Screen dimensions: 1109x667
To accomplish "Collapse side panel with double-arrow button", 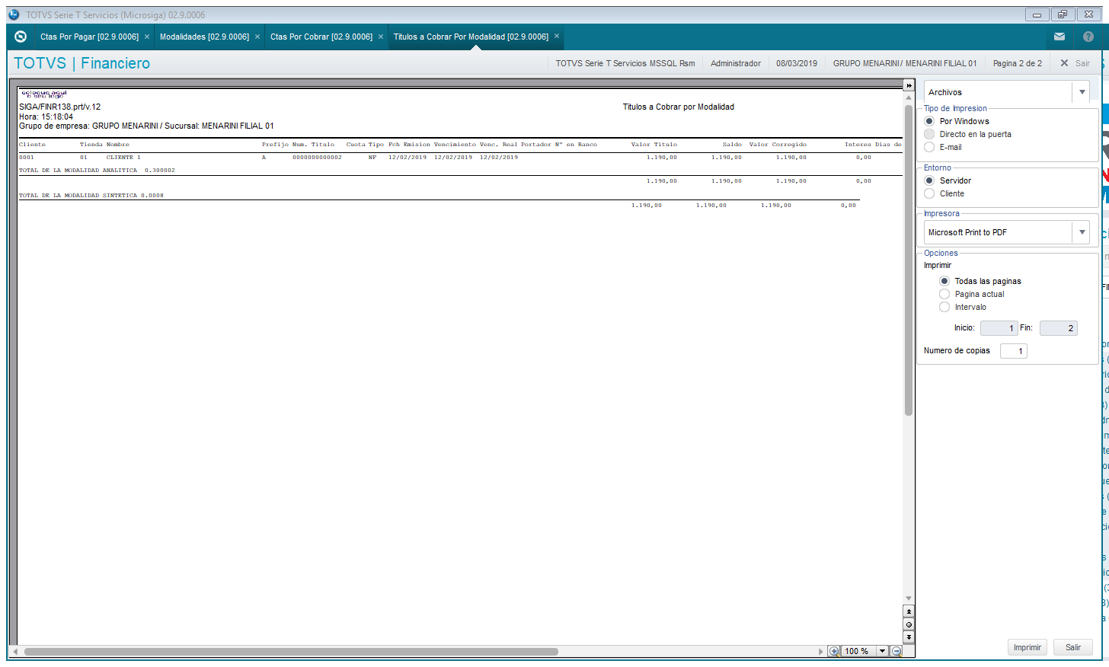I will click(x=909, y=85).
